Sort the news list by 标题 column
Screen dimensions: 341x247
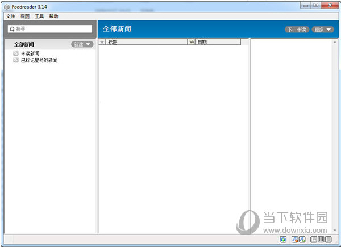pos(147,41)
